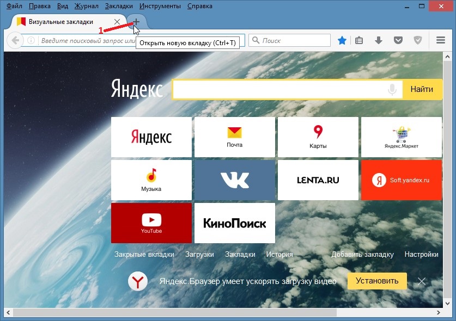Open the Музыка tile
456x321 pixels.
click(x=151, y=180)
